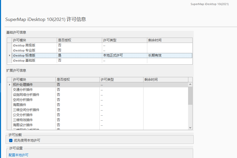Click the 本地正式许可 cell
Viewport: 237px width, 158px height.
pyautogui.click(x=124, y=55)
